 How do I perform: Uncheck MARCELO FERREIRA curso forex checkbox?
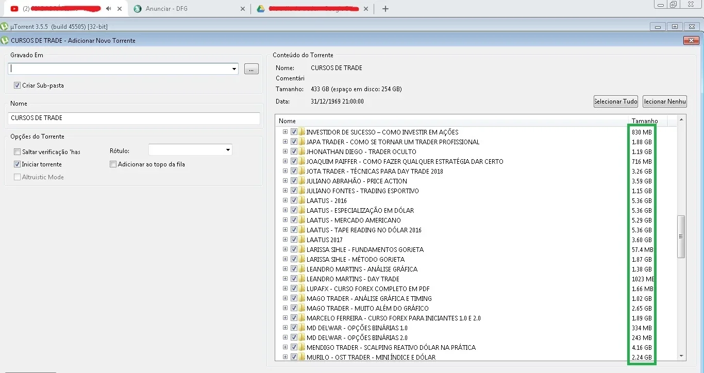point(294,318)
